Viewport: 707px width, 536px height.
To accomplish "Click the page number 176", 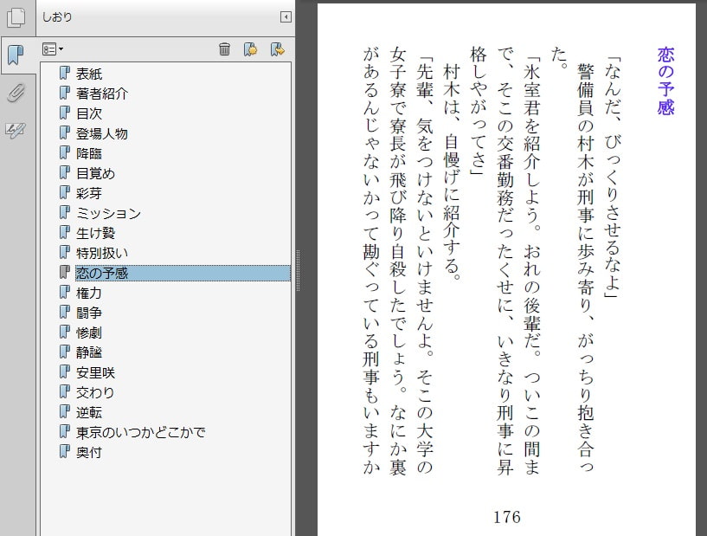I will (507, 517).
